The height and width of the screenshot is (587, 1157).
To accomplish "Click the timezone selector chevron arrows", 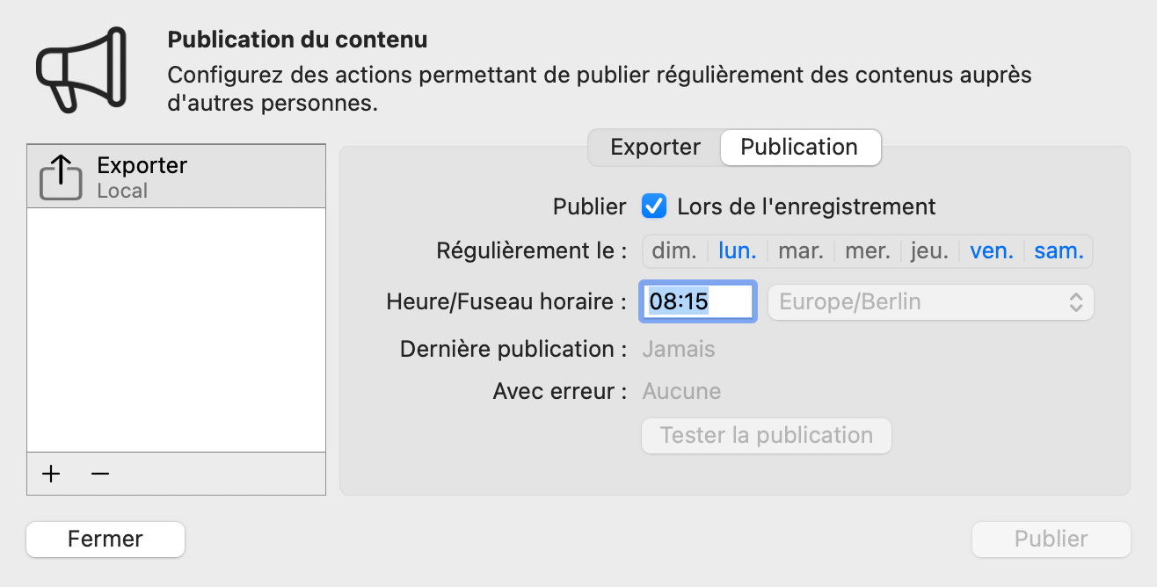I will 1075,301.
